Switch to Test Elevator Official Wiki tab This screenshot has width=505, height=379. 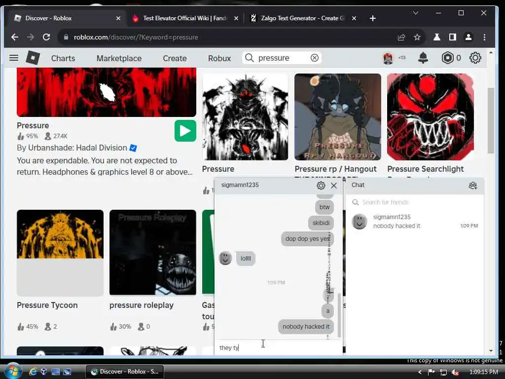tap(184, 18)
